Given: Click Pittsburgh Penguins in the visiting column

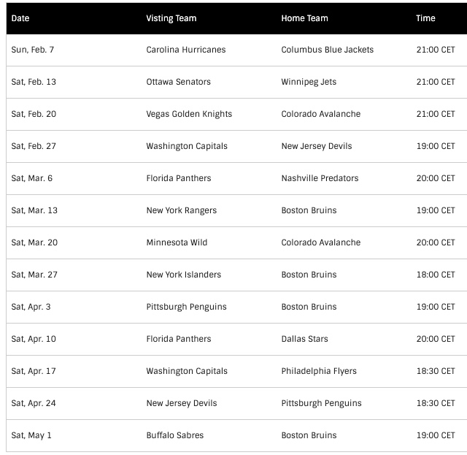Looking at the screenshot, I should click(187, 307).
